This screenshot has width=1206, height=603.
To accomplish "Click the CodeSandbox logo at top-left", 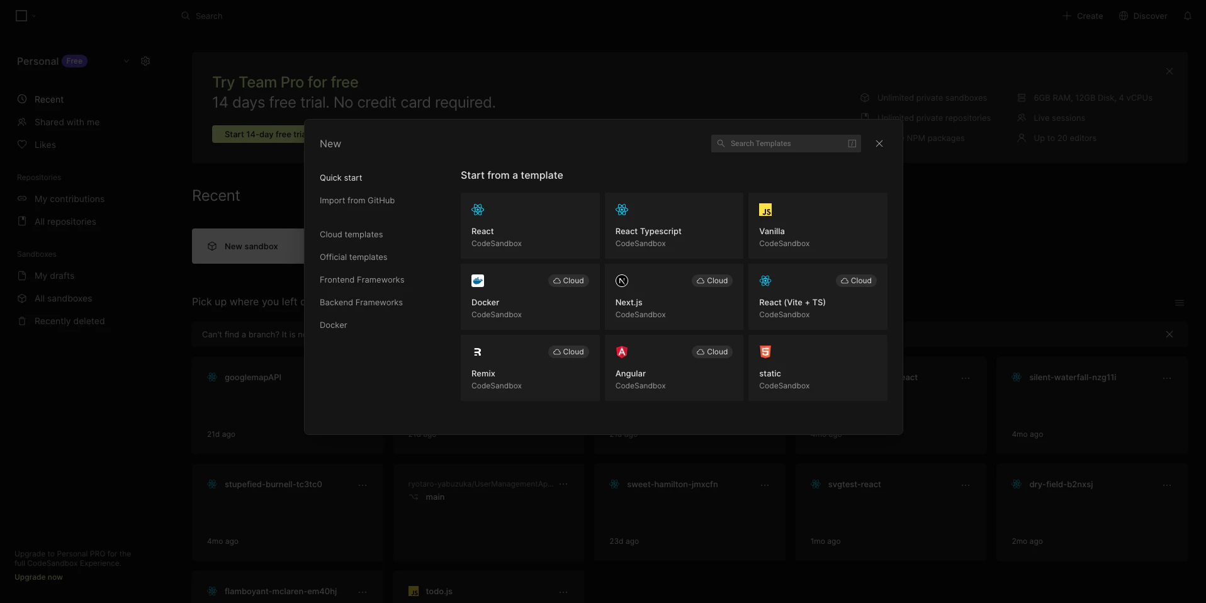I will point(21,16).
